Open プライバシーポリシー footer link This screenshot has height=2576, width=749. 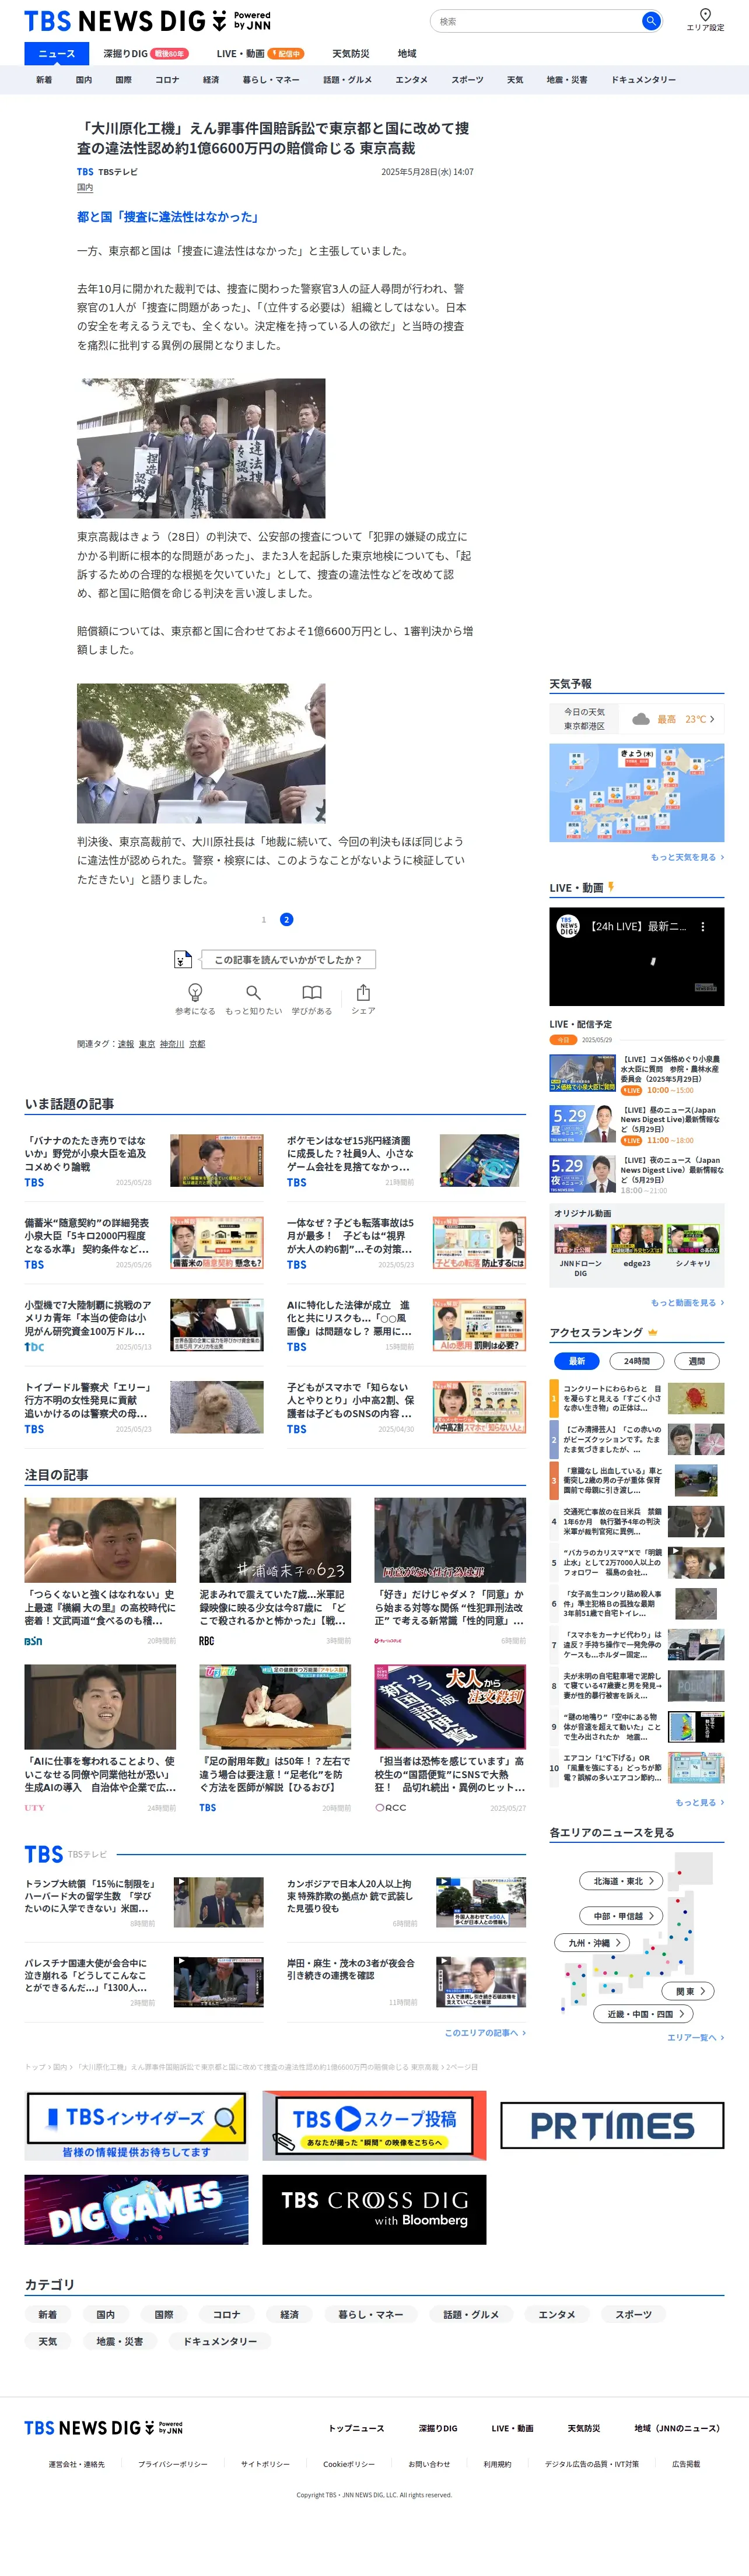173,2464
